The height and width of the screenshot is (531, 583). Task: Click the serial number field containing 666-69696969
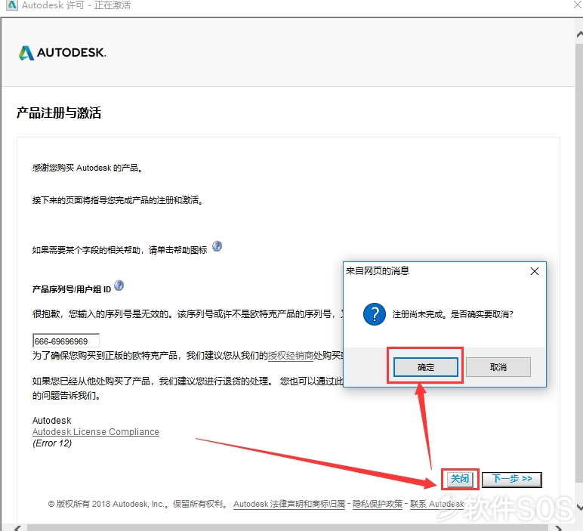[66, 341]
